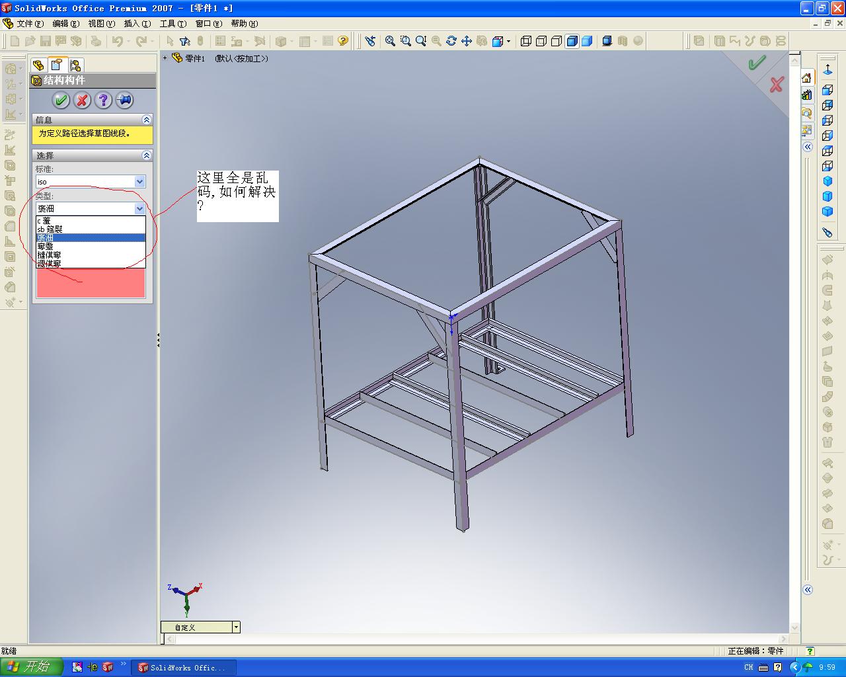
Task: Select the Pan tool
Action: point(467,41)
